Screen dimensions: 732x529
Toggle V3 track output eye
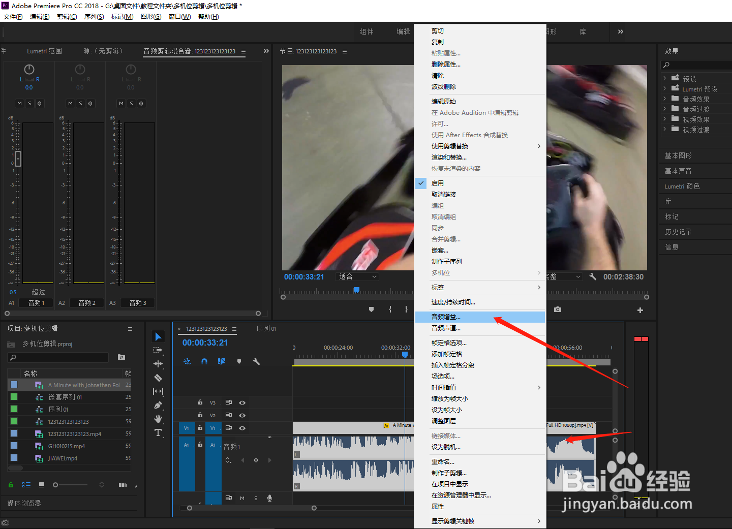coord(242,402)
